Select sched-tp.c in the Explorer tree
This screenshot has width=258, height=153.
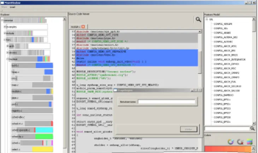(x=32, y=136)
